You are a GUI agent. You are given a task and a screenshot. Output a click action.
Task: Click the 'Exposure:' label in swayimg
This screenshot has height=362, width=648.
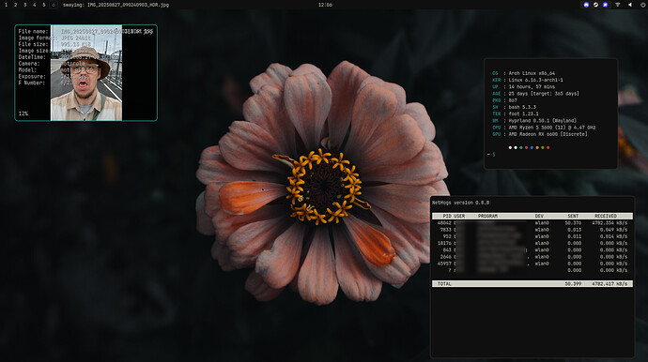click(x=32, y=76)
